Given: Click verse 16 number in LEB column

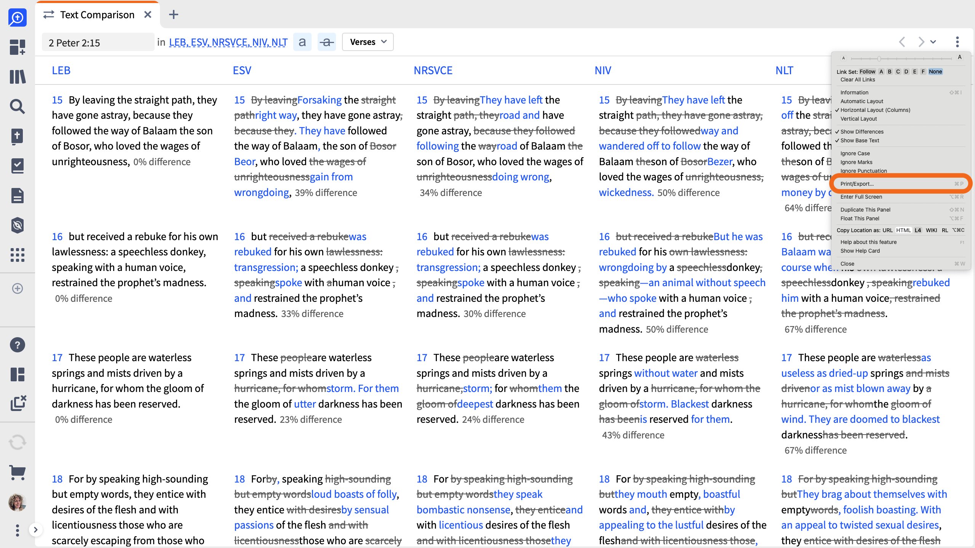Looking at the screenshot, I should pyautogui.click(x=57, y=237).
